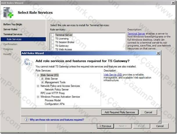Close the inner Add Roles Wizard dialog
Screen dimensions: 177x134
tap(158, 53)
